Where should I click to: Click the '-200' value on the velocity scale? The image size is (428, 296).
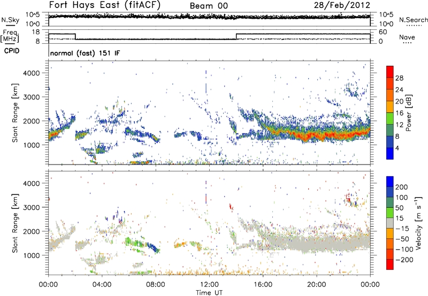click(404, 260)
